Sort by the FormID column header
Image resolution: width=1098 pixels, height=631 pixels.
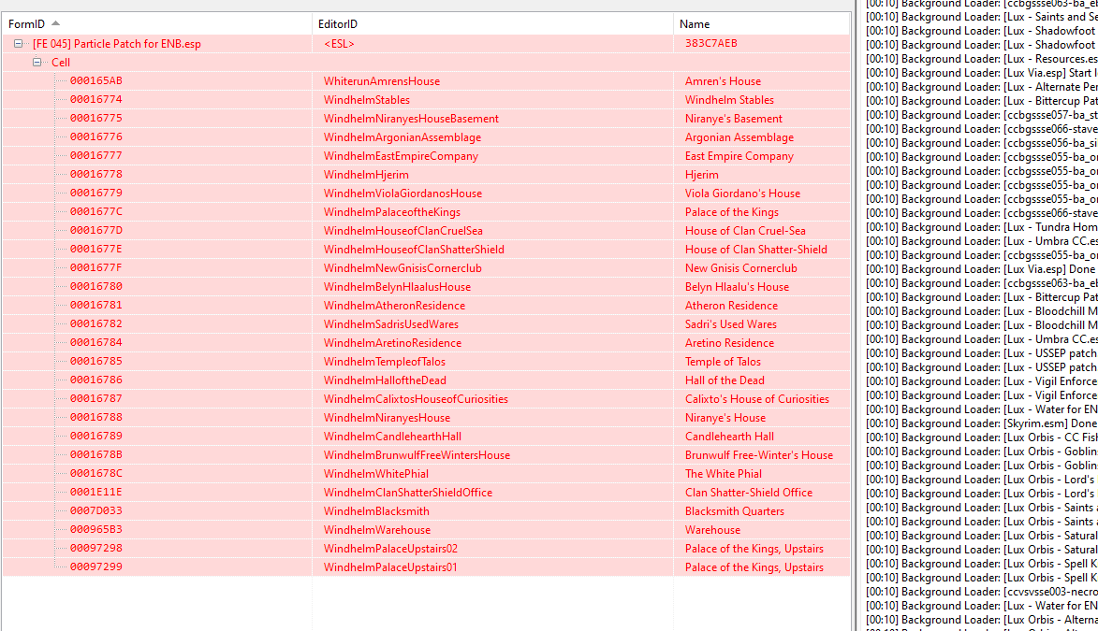pos(156,23)
